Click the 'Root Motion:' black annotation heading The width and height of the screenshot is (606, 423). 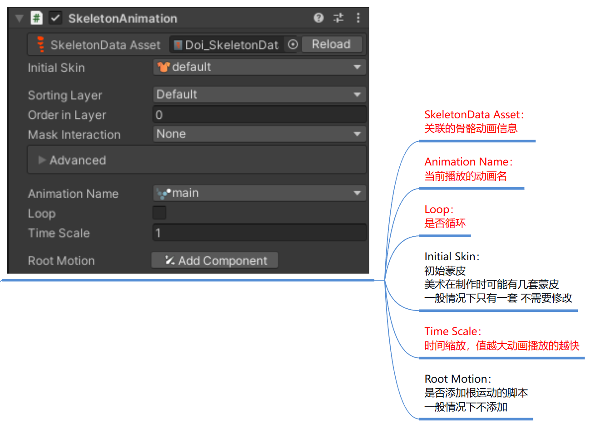pos(458,379)
